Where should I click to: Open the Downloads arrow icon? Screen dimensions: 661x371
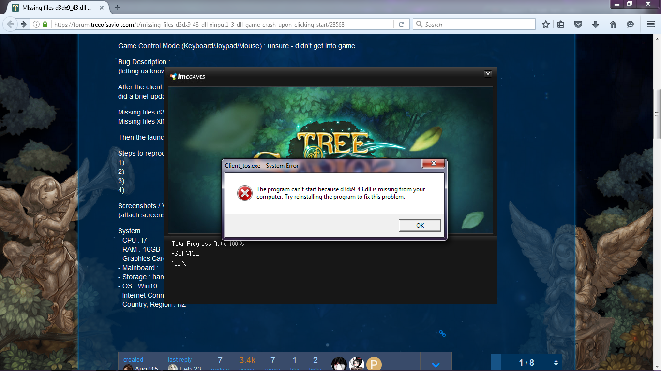596,24
